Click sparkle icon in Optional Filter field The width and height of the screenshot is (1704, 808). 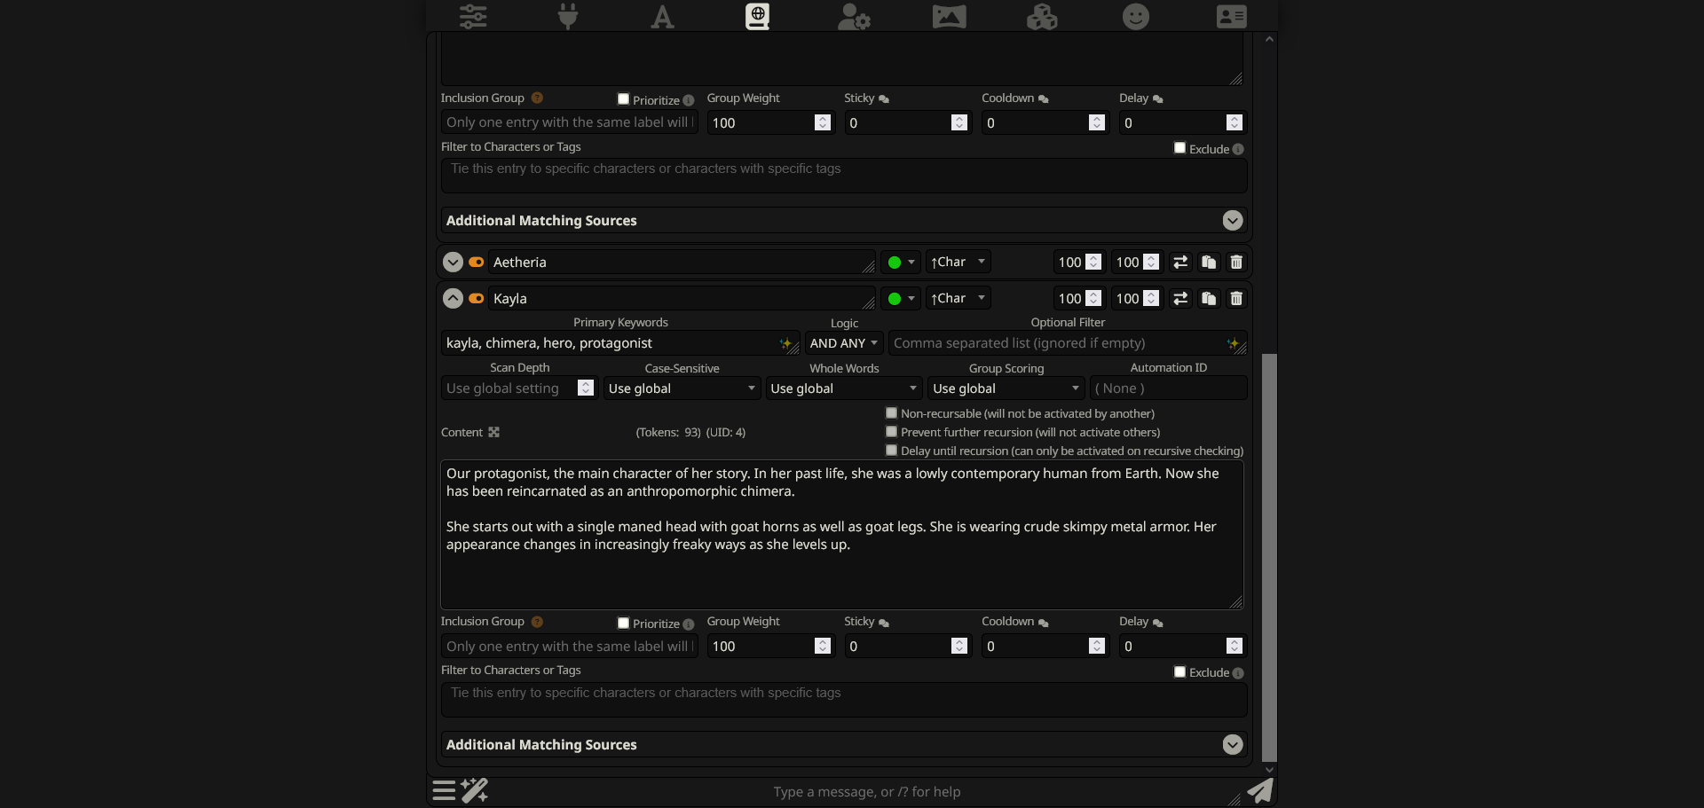click(x=1233, y=343)
